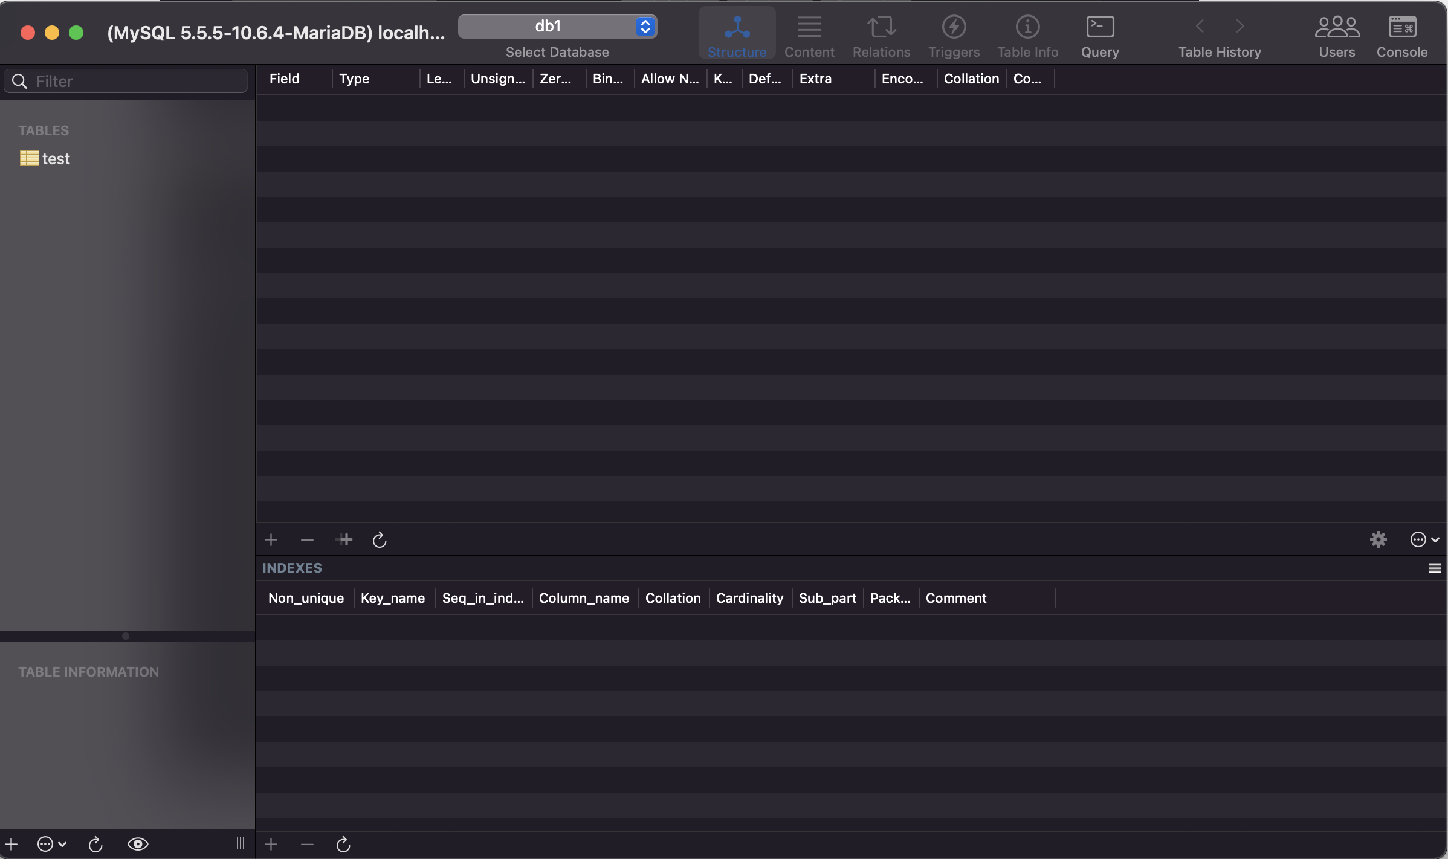Select the test table in list

[x=56, y=159]
